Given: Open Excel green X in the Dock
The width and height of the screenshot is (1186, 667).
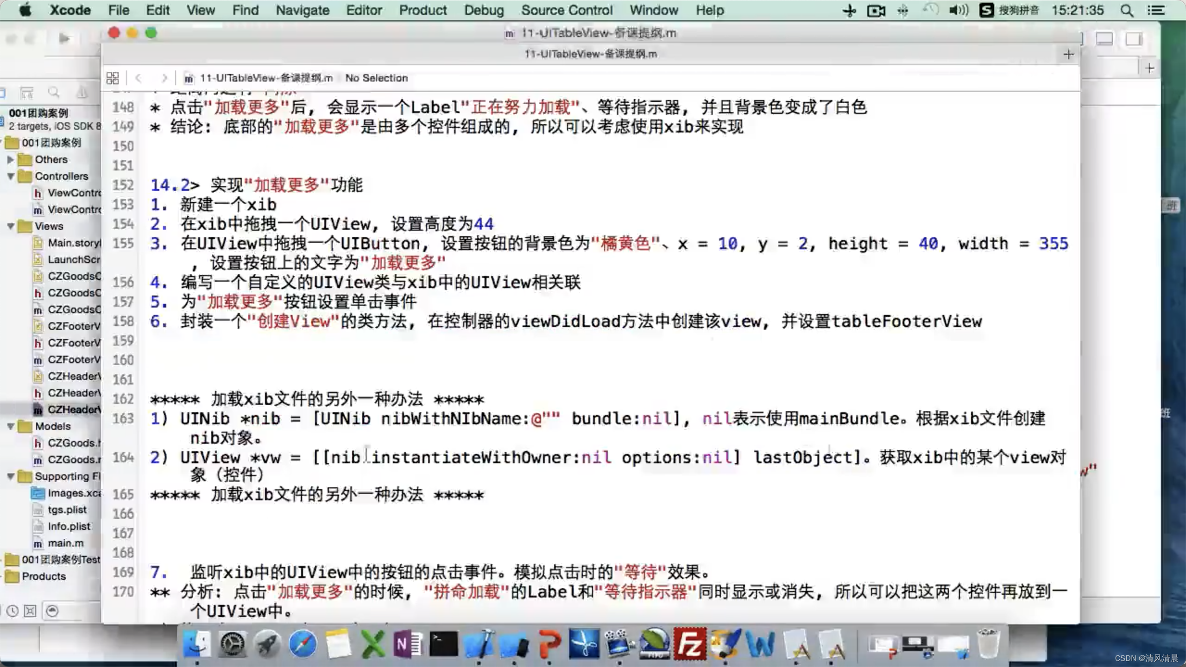Looking at the screenshot, I should click(x=373, y=644).
